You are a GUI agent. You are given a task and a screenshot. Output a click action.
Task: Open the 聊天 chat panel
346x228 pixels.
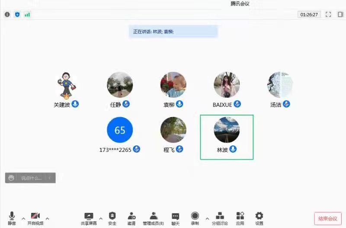point(175,218)
